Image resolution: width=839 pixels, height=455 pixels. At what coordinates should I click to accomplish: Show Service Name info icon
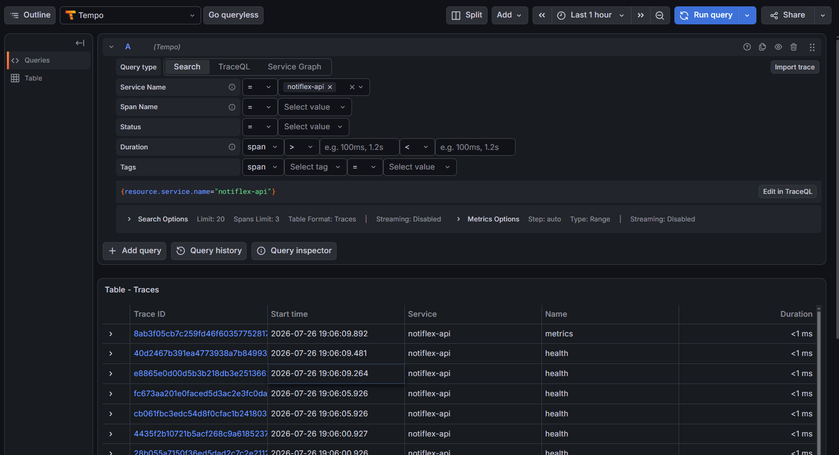tap(232, 87)
